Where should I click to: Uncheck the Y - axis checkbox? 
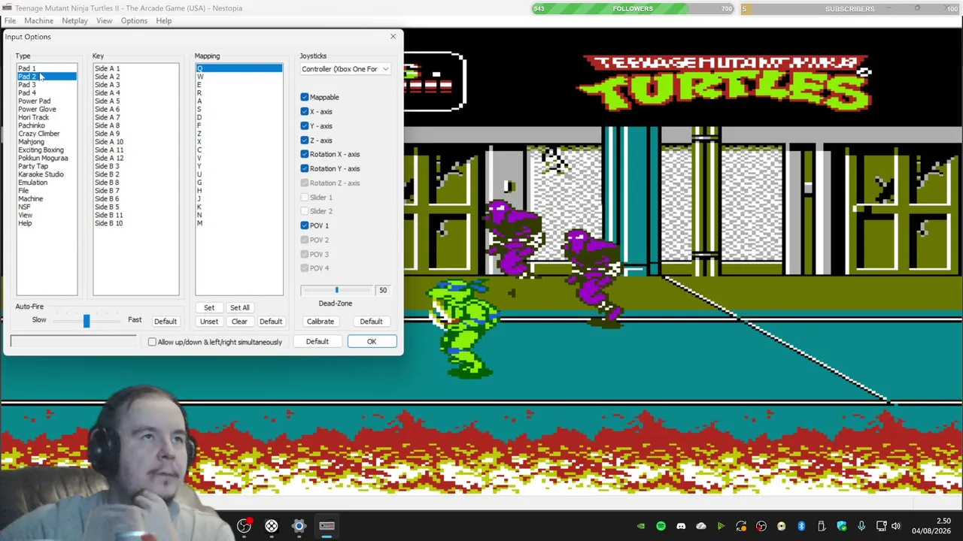click(305, 125)
